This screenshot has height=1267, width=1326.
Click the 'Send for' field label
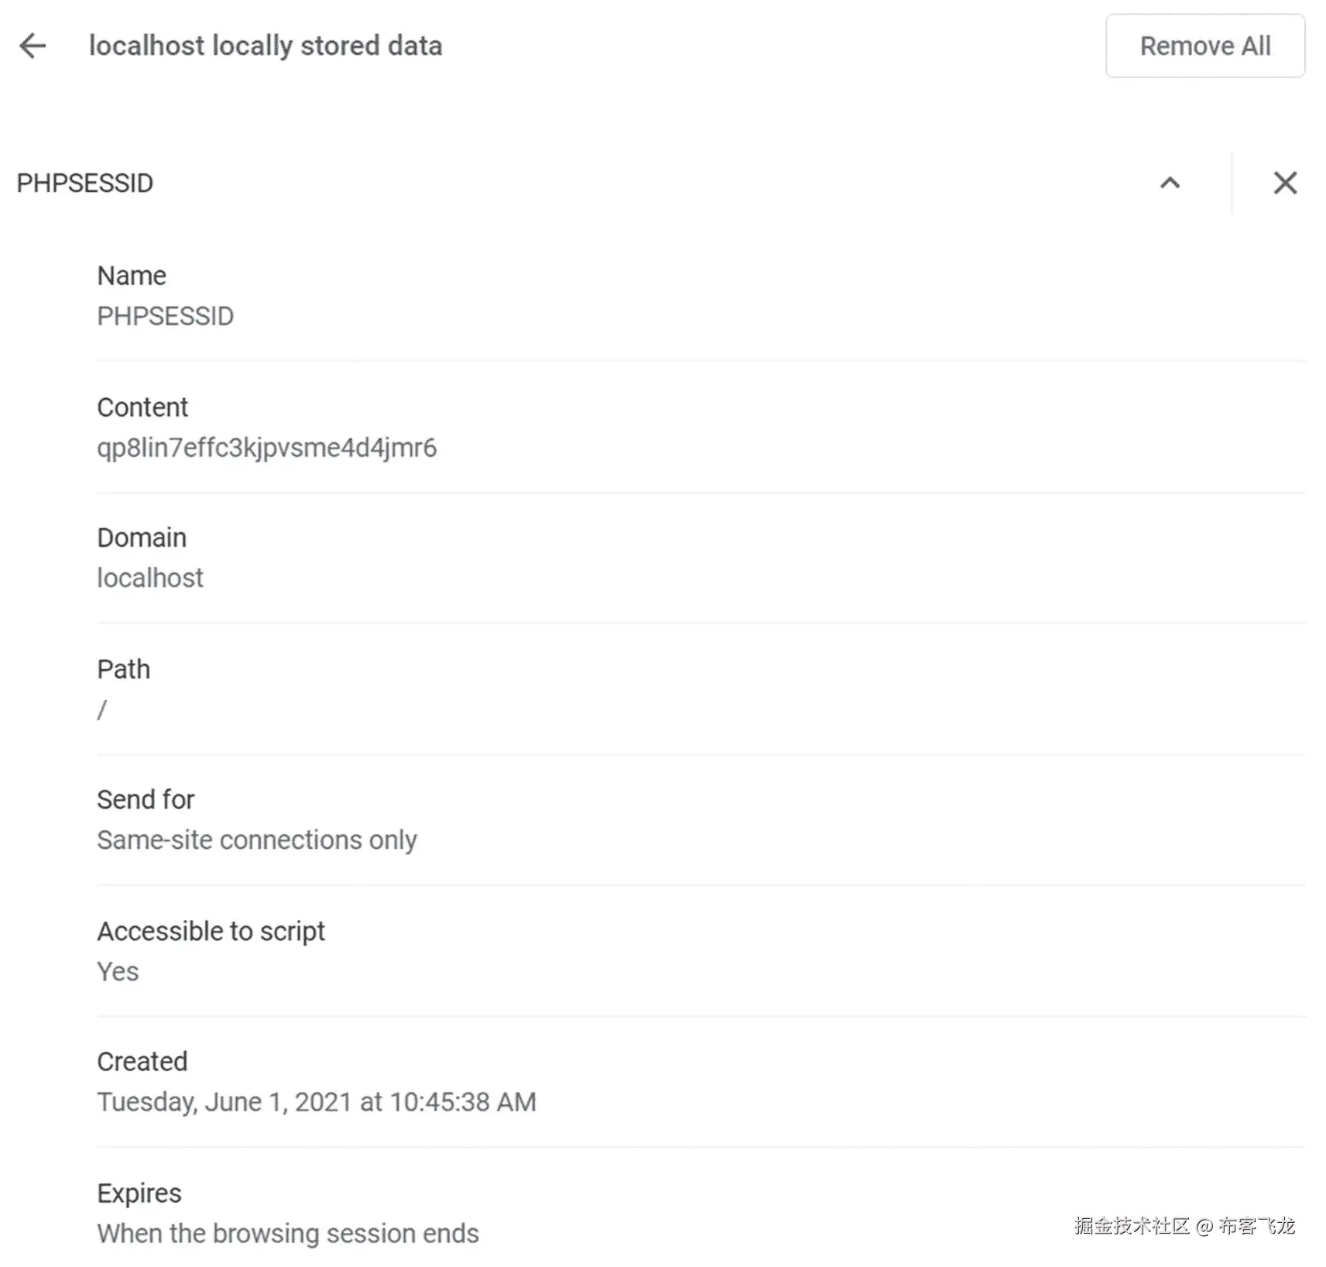pyautogui.click(x=146, y=799)
